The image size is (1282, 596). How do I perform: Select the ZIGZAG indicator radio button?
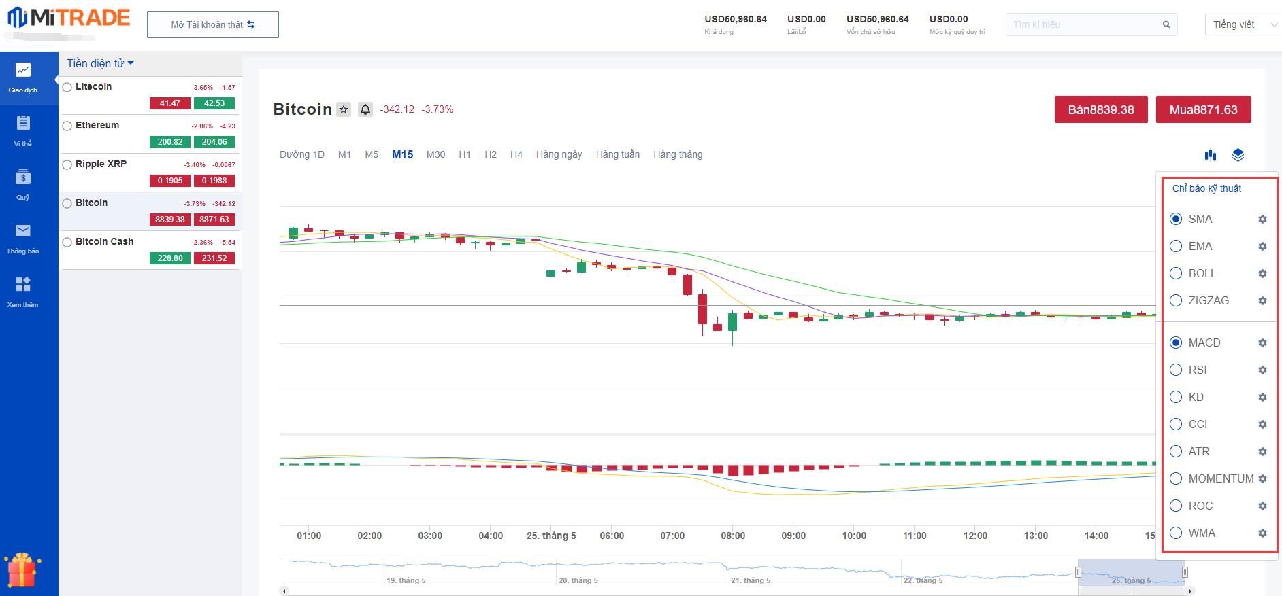[1176, 300]
